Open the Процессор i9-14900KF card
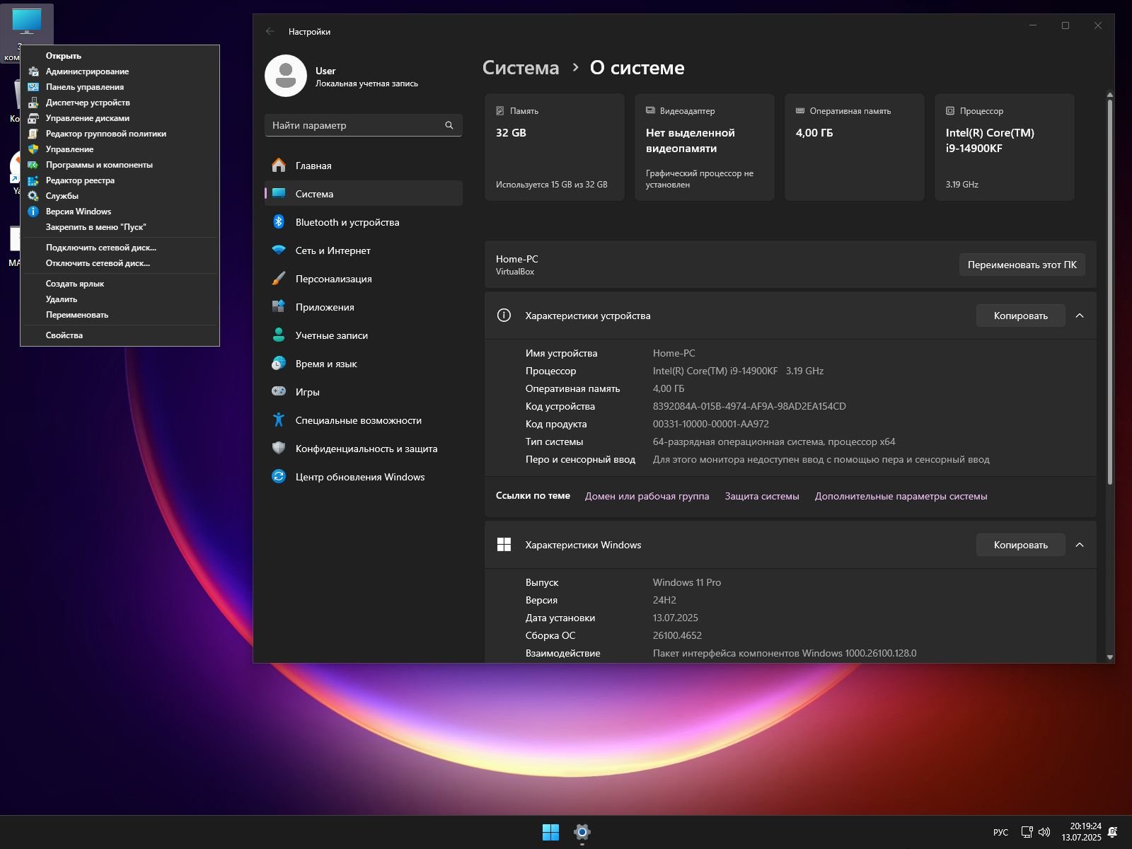The image size is (1132, 849). click(1005, 147)
